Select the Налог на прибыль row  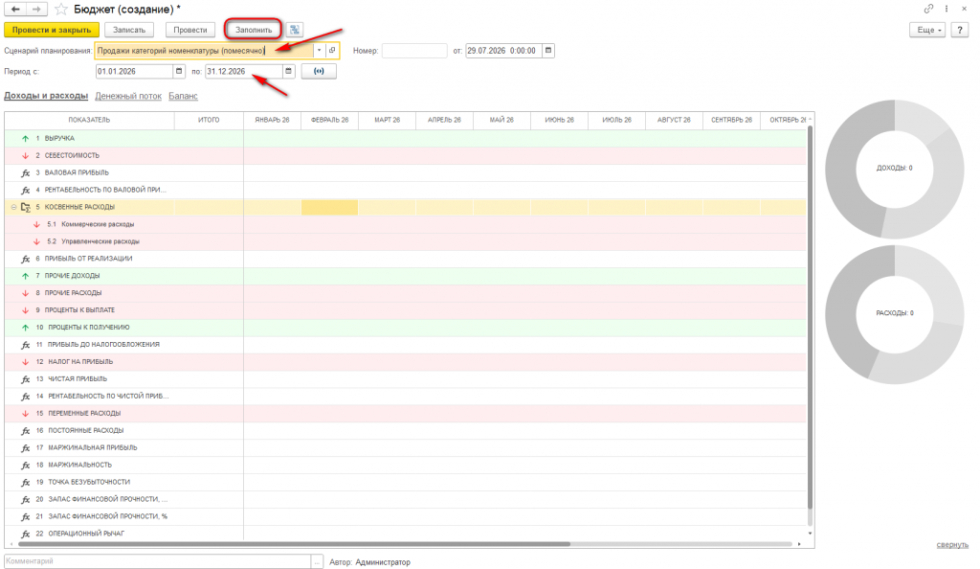[x=405, y=362]
